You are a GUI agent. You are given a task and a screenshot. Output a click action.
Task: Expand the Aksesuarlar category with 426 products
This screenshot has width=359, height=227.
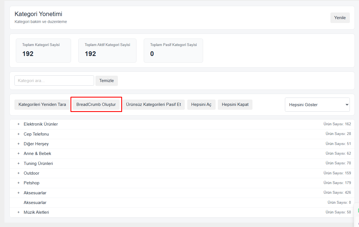point(19,193)
